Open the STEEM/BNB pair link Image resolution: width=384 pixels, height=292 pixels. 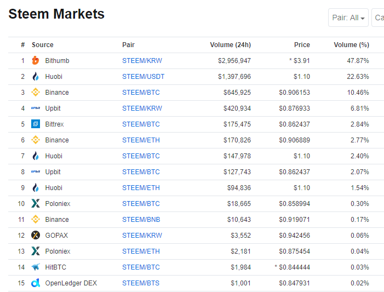pyautogui.click(x=141, y=220)
